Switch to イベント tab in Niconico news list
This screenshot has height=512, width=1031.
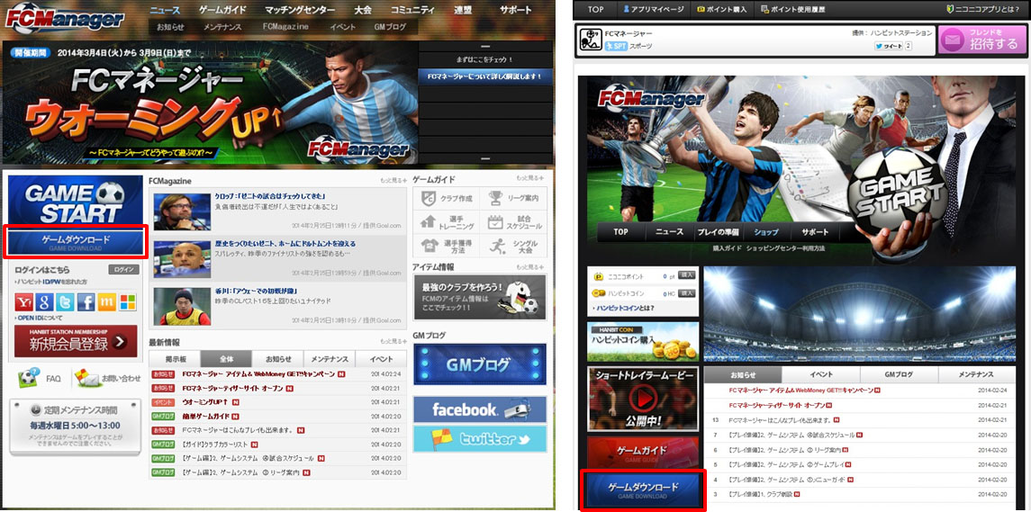tap(821, 374)
